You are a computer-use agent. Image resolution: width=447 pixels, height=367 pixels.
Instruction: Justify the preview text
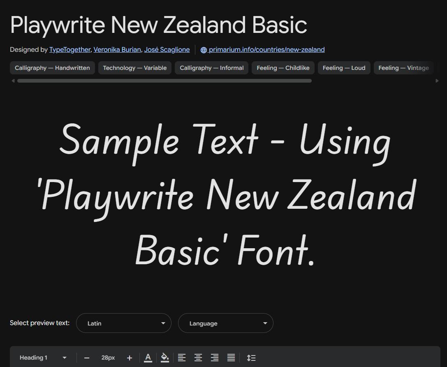(x=231, y=358)
